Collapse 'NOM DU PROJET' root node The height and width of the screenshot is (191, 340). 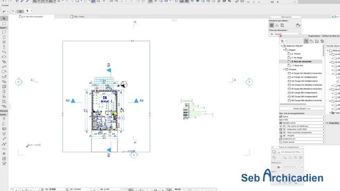point(282,46)
